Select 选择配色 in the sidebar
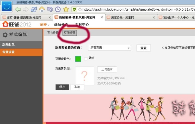The image size is (195, 124). click(21, 44)
